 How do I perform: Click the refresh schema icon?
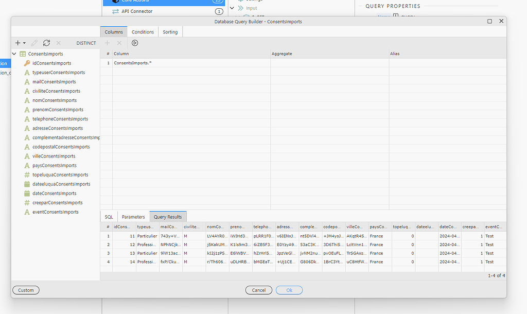click(x=46, y=43)
